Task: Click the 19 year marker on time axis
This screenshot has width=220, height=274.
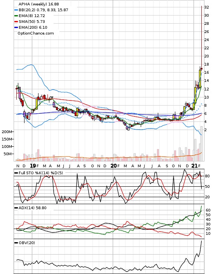Action: tap(33, 166)
